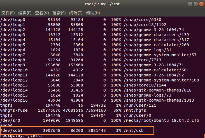
Task: Open the 搜索(S) menu
Action: tap(59, 13)
